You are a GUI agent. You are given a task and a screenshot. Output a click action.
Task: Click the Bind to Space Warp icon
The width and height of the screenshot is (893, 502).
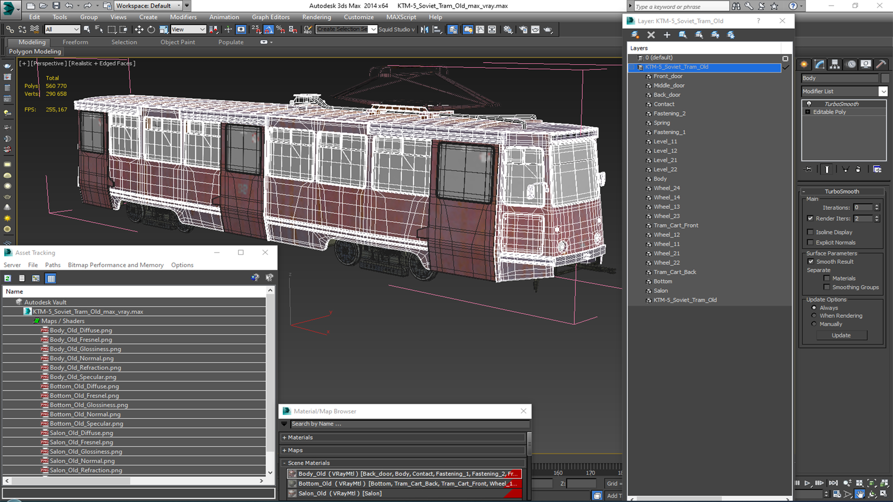click(34, 29)
